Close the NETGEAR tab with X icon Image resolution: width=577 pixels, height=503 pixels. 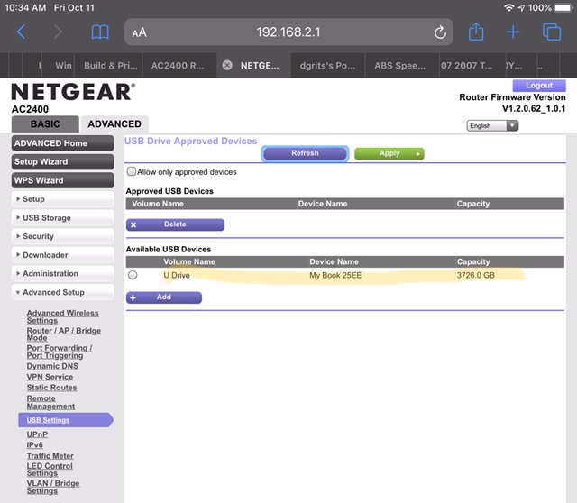pos(227,66)
